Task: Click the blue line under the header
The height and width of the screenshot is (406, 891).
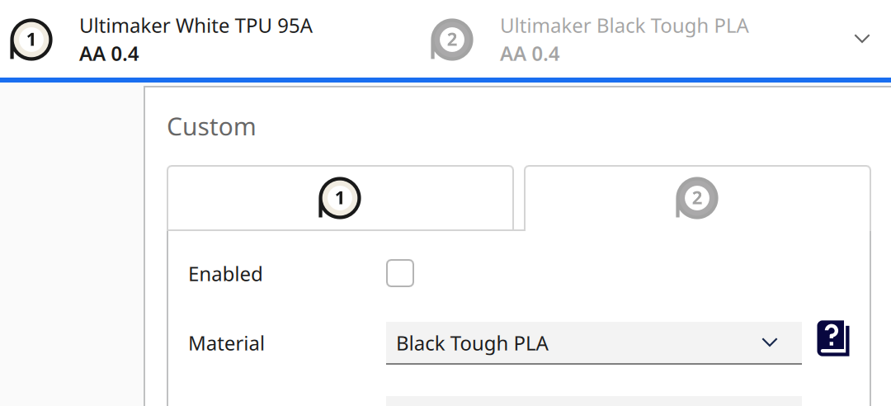Action: point(445,80)
